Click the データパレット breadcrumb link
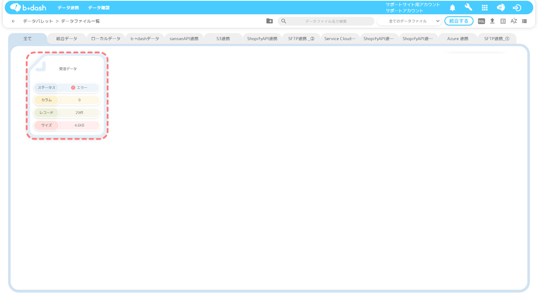Viewport: 538px width, 302px height. [38, 21]
